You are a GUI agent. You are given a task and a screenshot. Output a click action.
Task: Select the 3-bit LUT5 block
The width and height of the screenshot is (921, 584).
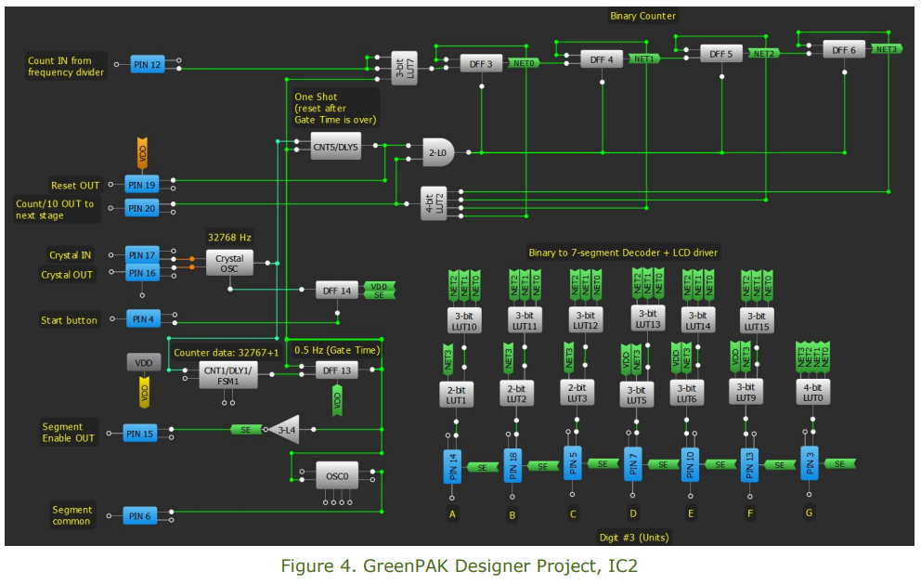(637, 395)
